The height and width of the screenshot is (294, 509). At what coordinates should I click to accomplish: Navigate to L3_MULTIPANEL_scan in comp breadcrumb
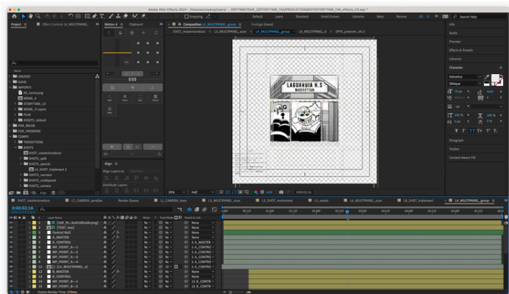[230, 32]
